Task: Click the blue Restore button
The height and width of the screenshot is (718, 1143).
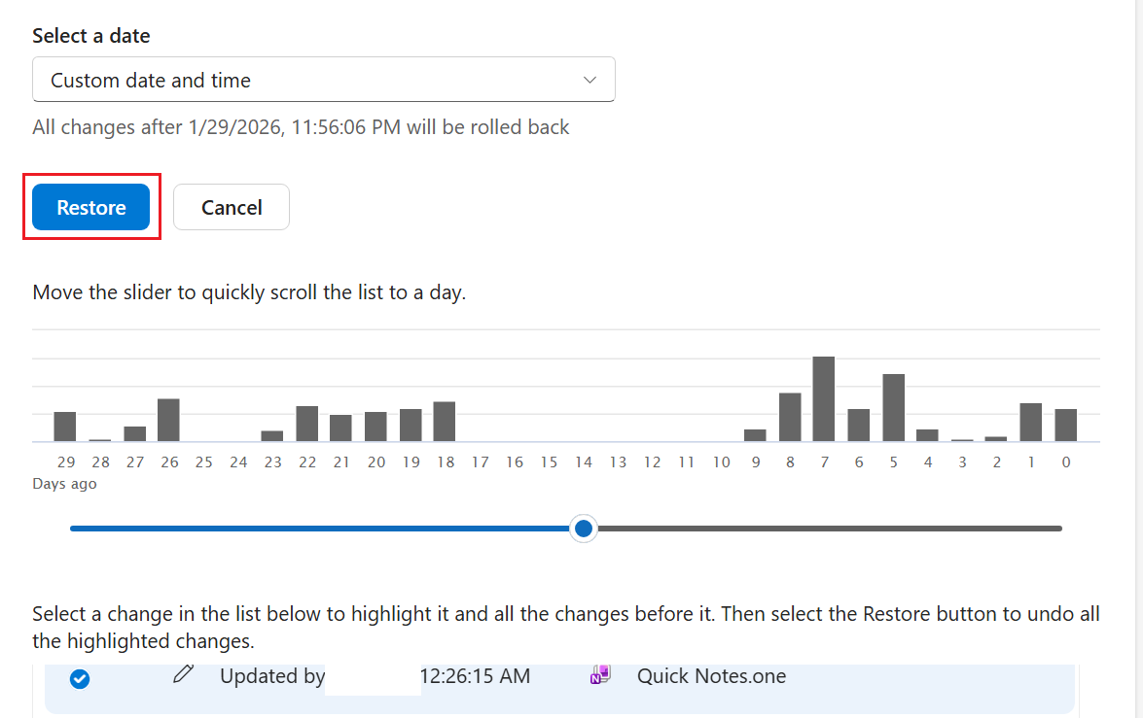Action: 91,208
